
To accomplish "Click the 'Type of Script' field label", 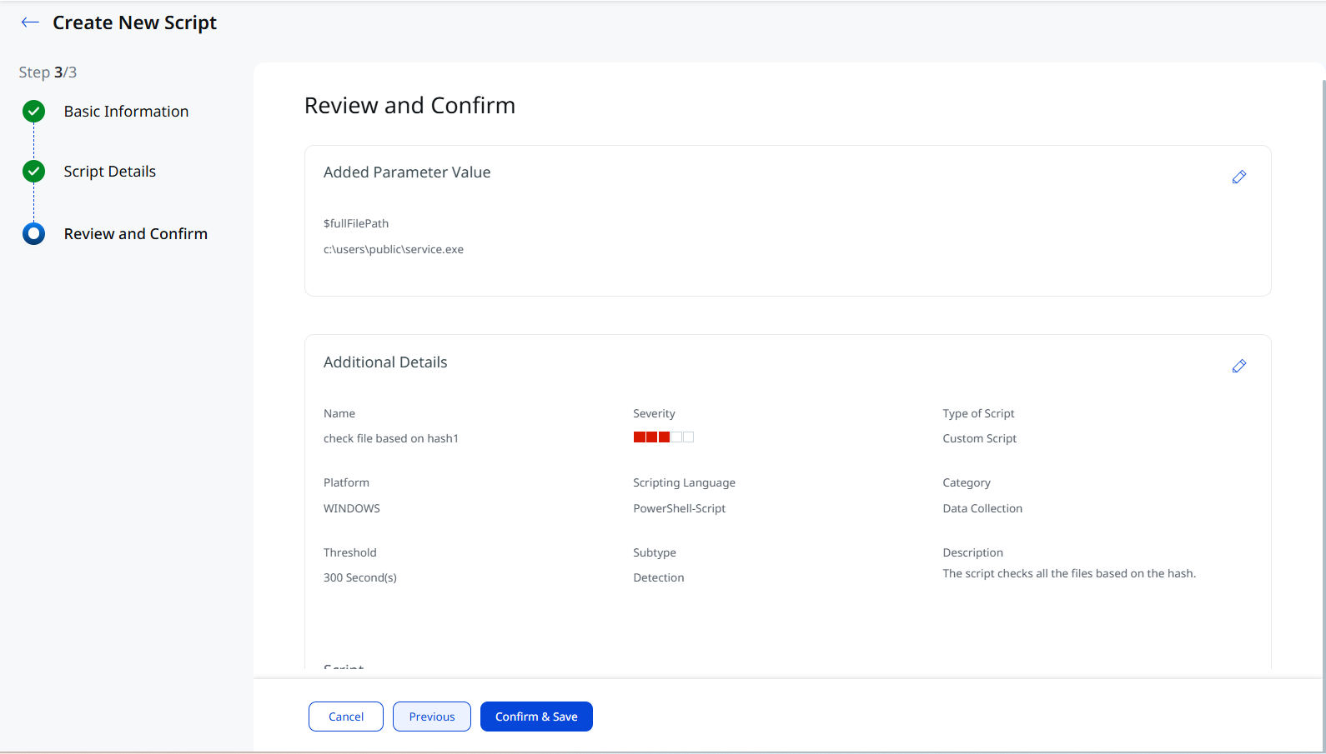I will click(x=979, y=413).
